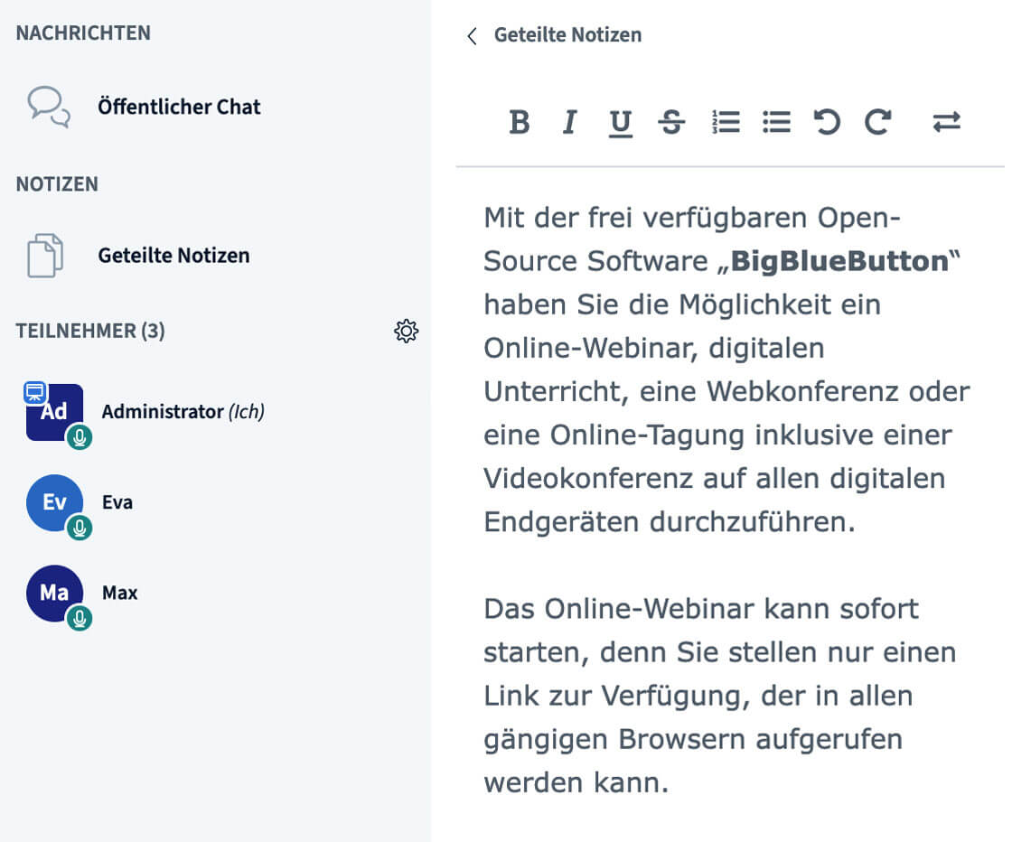Select the Administrator (Ich) participant

[x=183, y=412]
